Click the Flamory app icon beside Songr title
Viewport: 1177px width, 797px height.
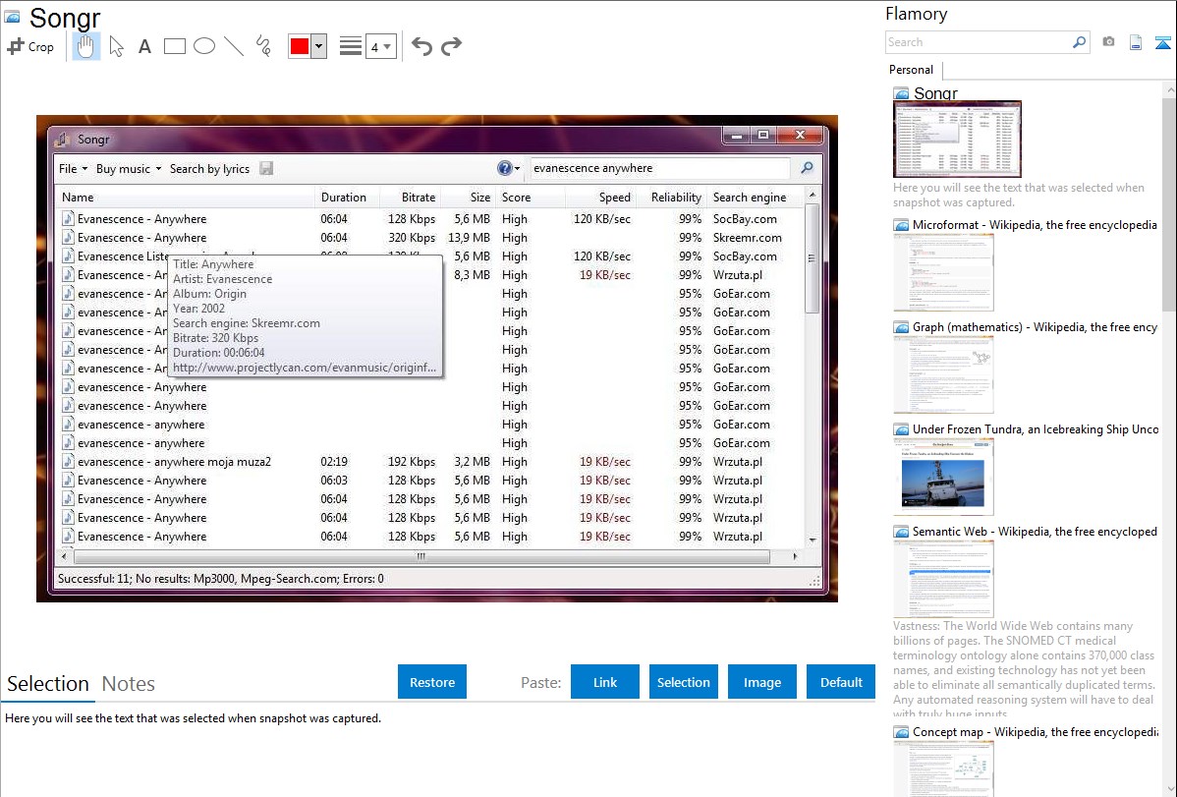click(12, 17)
